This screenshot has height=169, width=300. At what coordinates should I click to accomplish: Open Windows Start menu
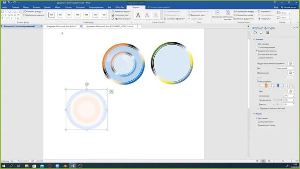[4, 166]
